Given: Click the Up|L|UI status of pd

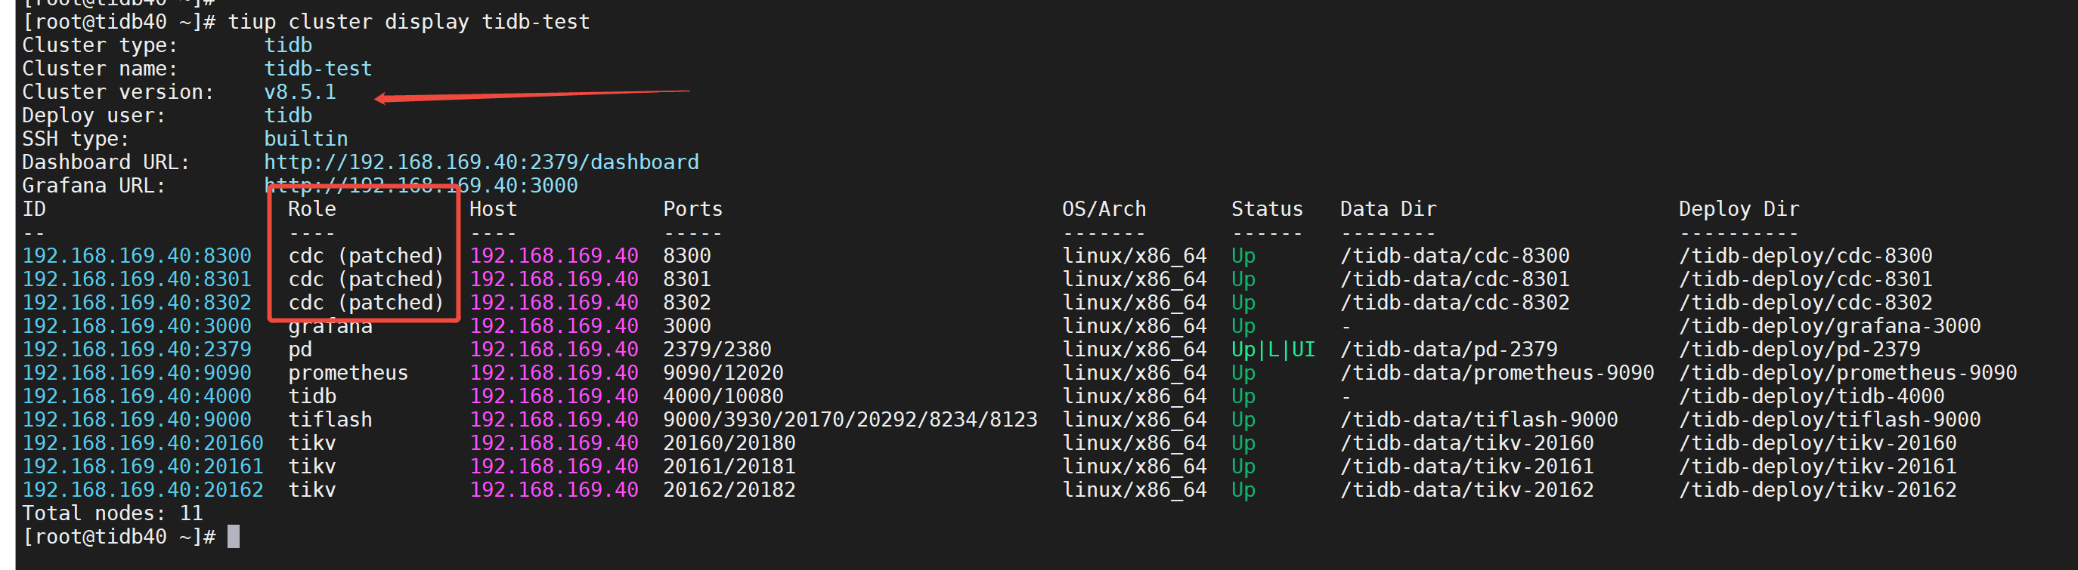Looking at the screenshot, I should (1272, 349).
